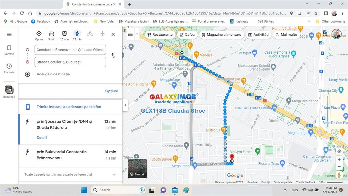Swap start and destination with reverse arrows
The height and width of the screenshot is (196, 348).
113,56
